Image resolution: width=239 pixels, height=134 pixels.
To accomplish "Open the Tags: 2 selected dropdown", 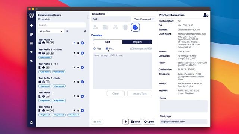I will coord(144,19).
